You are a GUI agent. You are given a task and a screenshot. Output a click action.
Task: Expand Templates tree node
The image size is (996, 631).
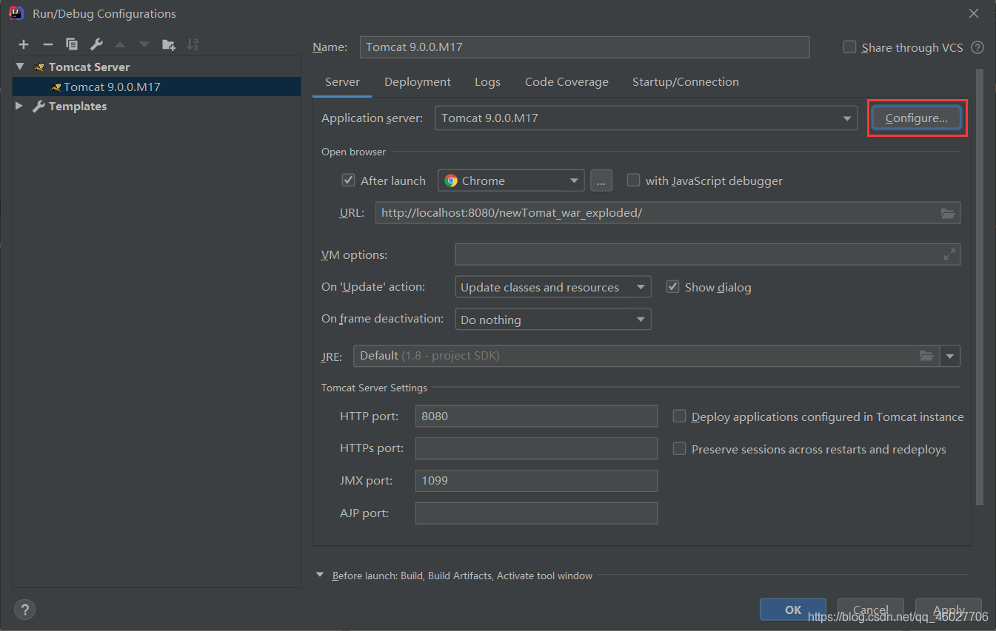pos(20,107)
